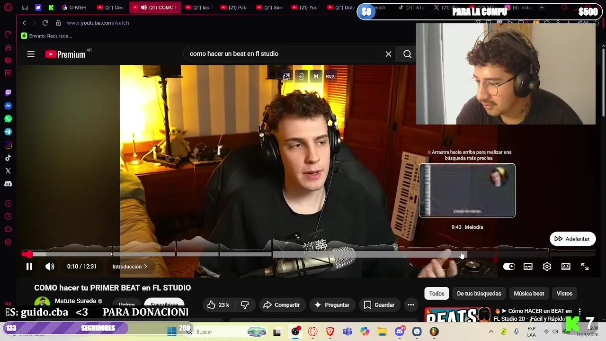606x341 pixels.
Task: Open WhatsApp in the Opera sidebar
Action: [8, 119]
